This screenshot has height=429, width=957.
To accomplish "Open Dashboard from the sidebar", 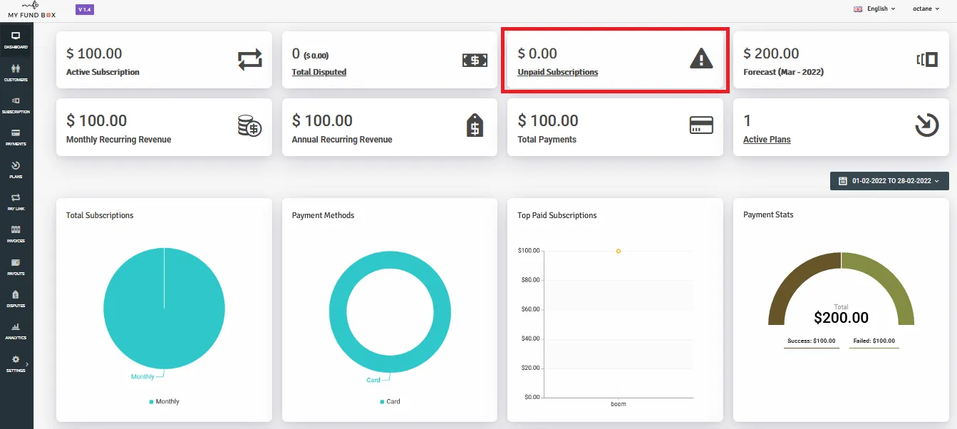I will coord(16,40).
